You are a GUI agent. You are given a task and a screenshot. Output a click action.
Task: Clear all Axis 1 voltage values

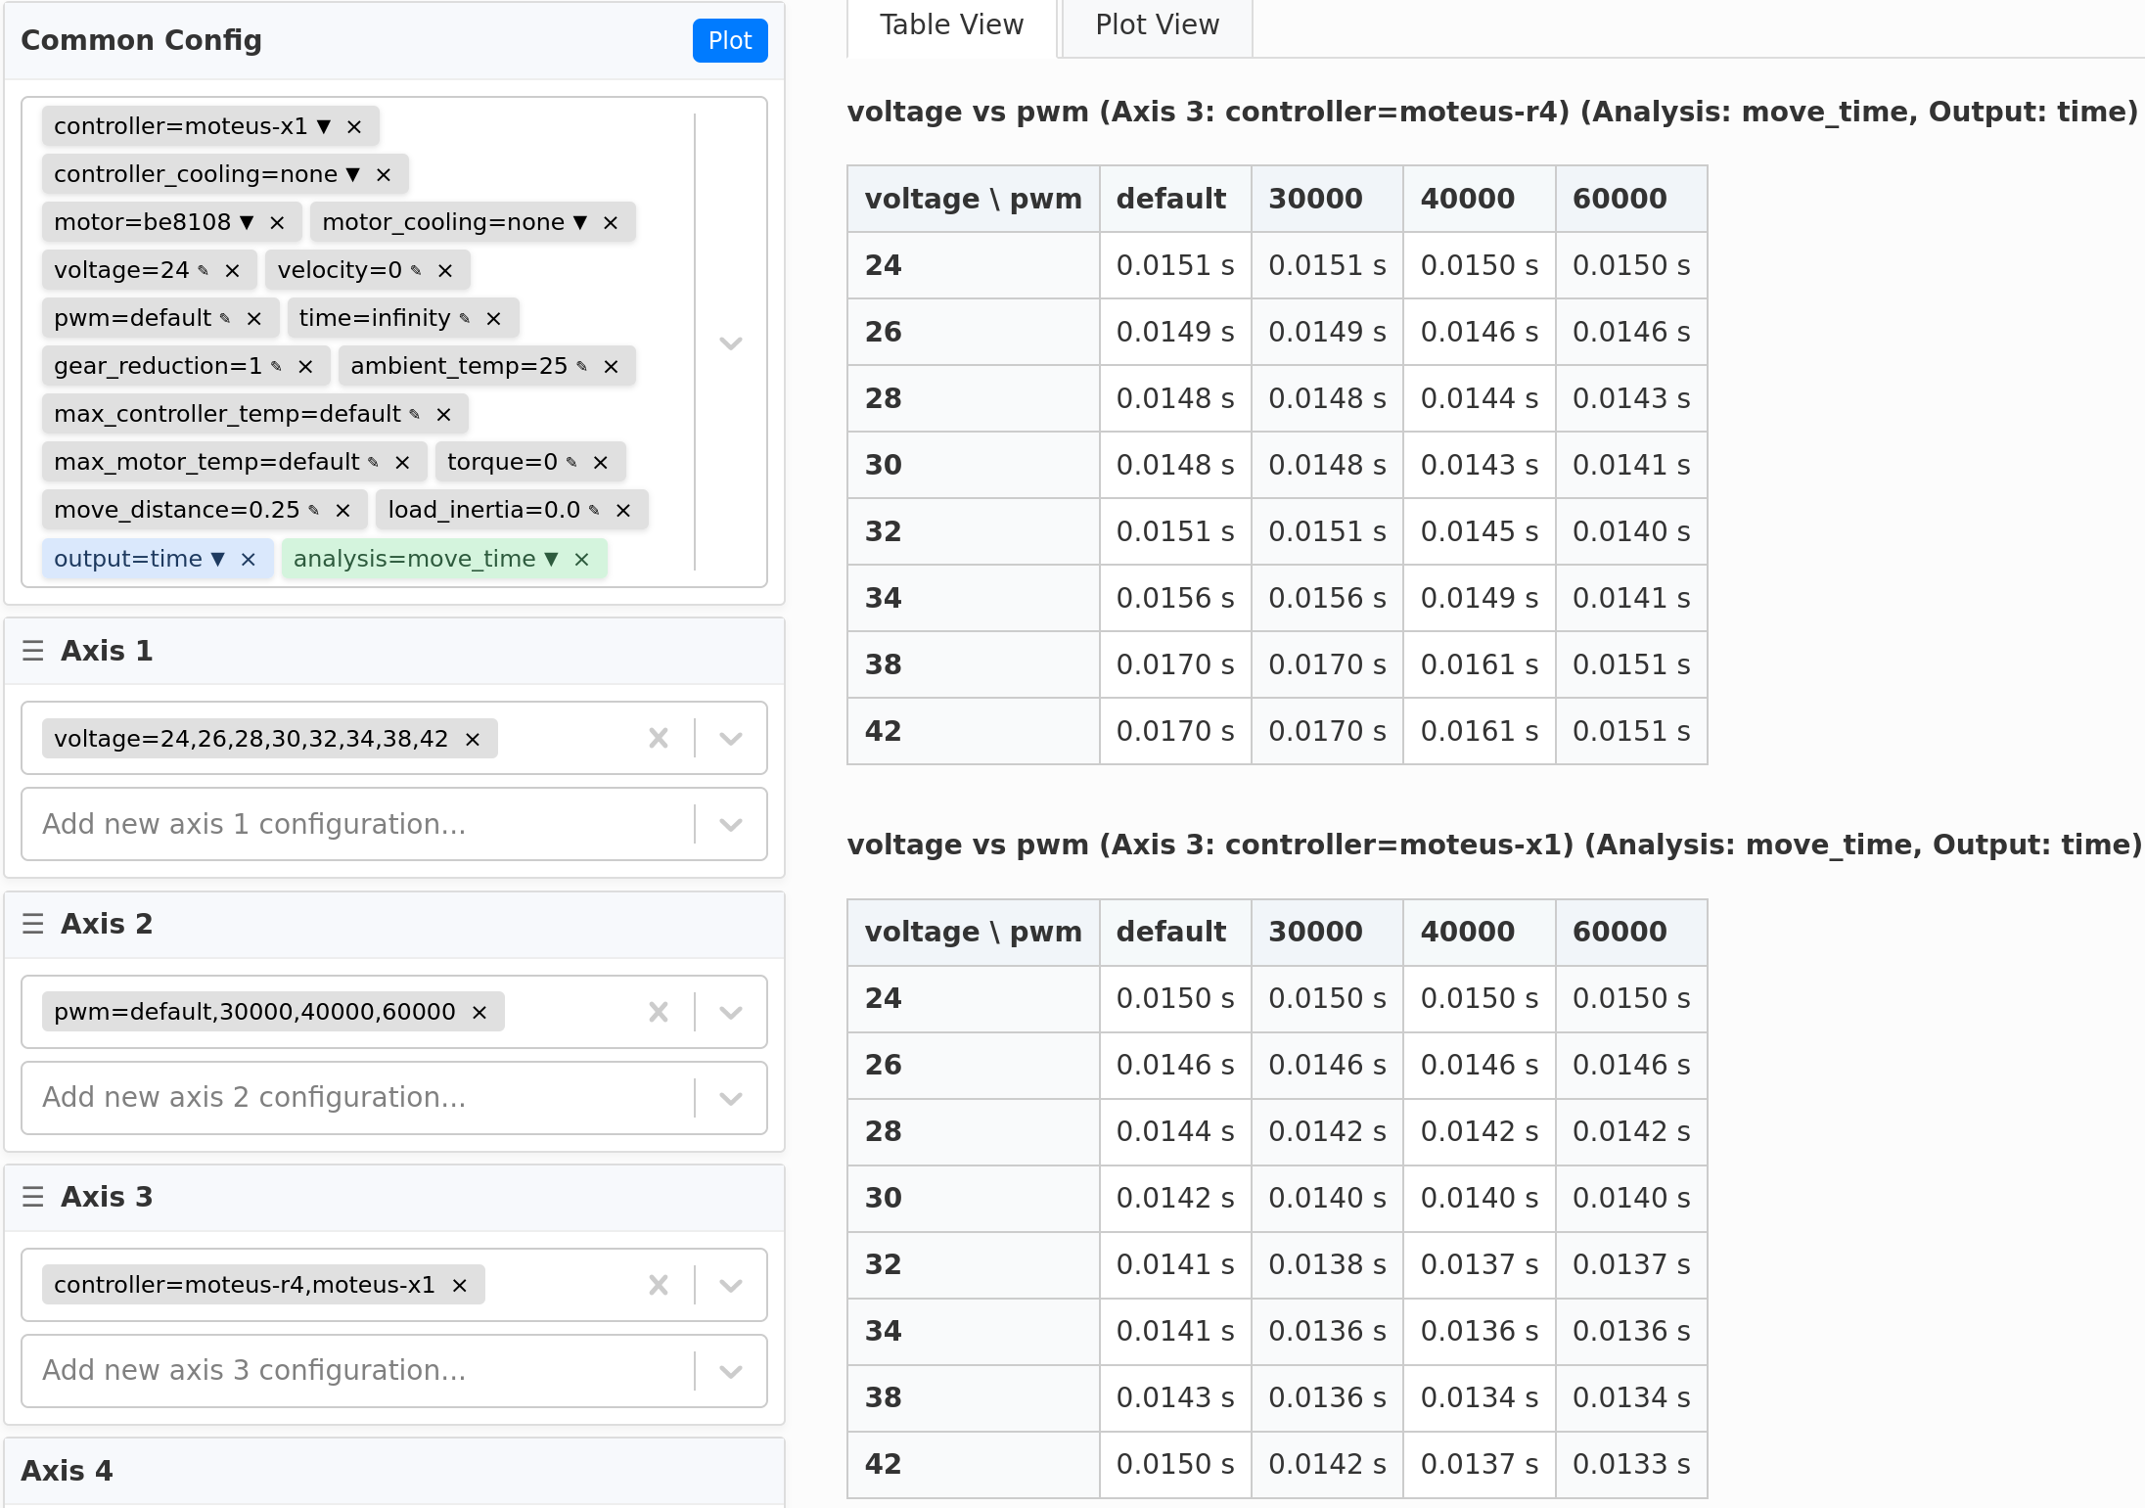659,739
